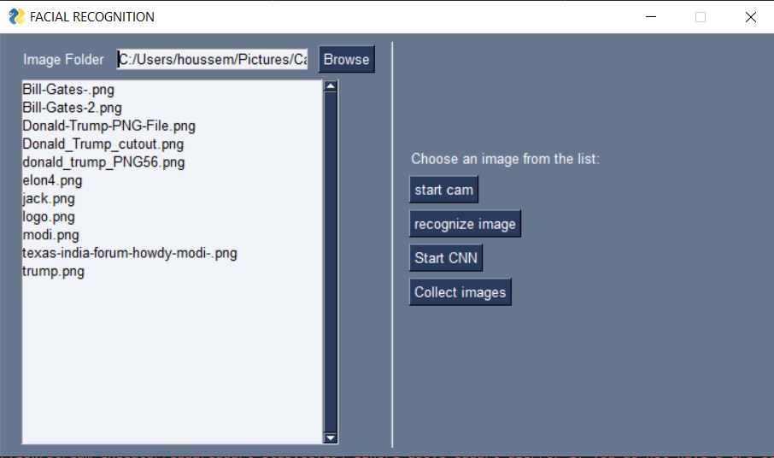This screenshot has height=458, width=774.
Task: Click the scrollbar down arrow of the file list
Action: pos(331,437)
